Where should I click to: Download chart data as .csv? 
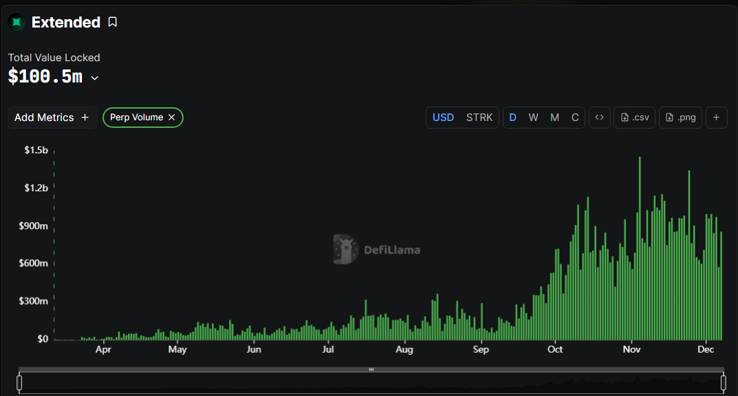[635, 118]
